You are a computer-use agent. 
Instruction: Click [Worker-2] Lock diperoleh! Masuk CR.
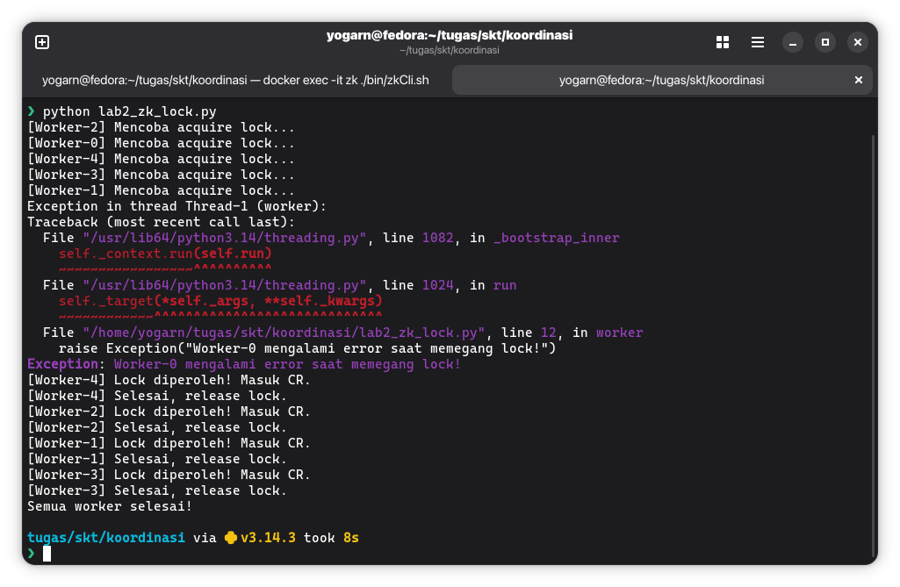pos(169,412)
